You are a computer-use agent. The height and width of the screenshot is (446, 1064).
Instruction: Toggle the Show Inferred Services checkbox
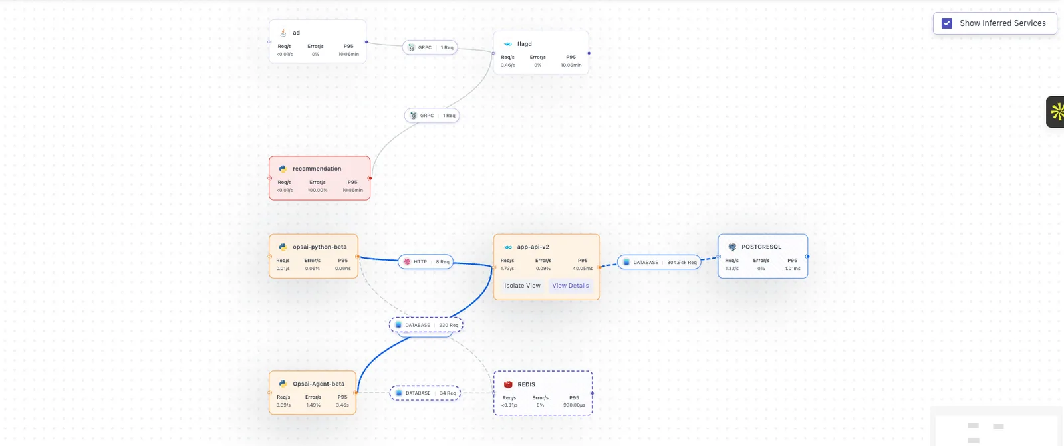(x=947, y=23)
